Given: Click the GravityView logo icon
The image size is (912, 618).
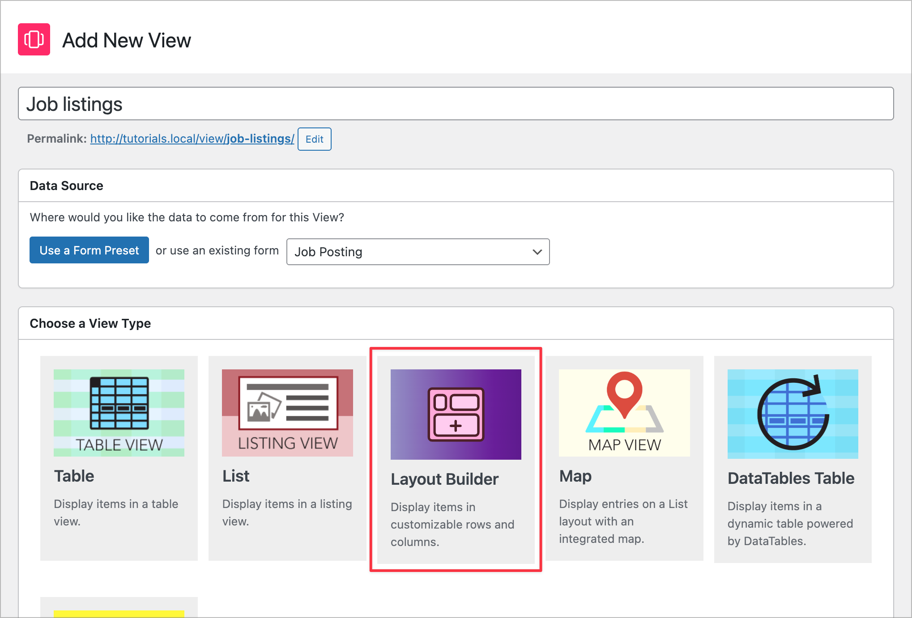Looking at the screenshot, I should coord(34,39).
